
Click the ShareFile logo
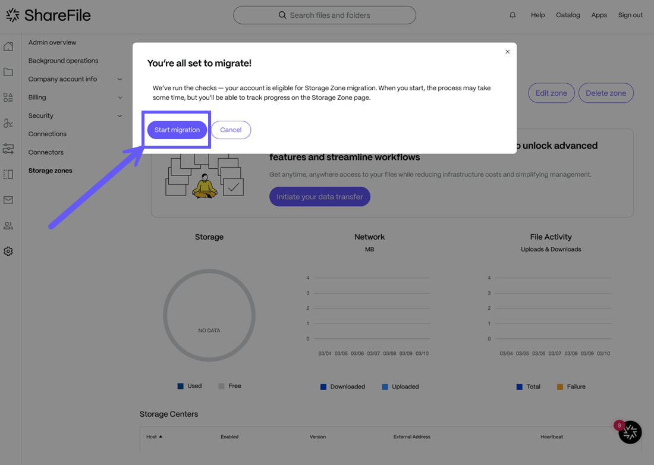(48, 15)
